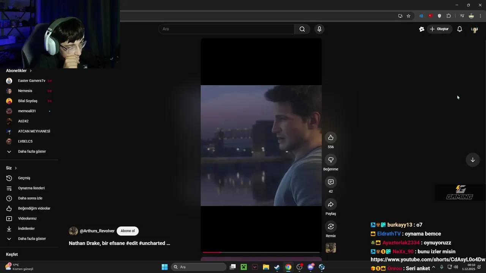The width and height of the screenshot is (486, 273).
Task: Launch Minecraft from taskbar
Action: [244, 267]
